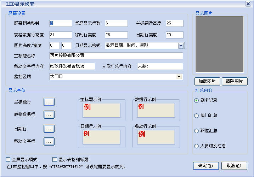Close the LED display settings dialog
This screenshot has height=177, width=254.
point(248,4)
